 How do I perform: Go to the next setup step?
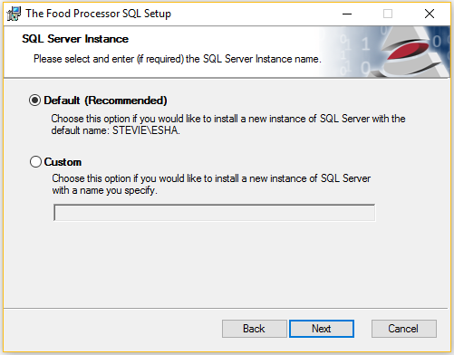click(322, 329)
